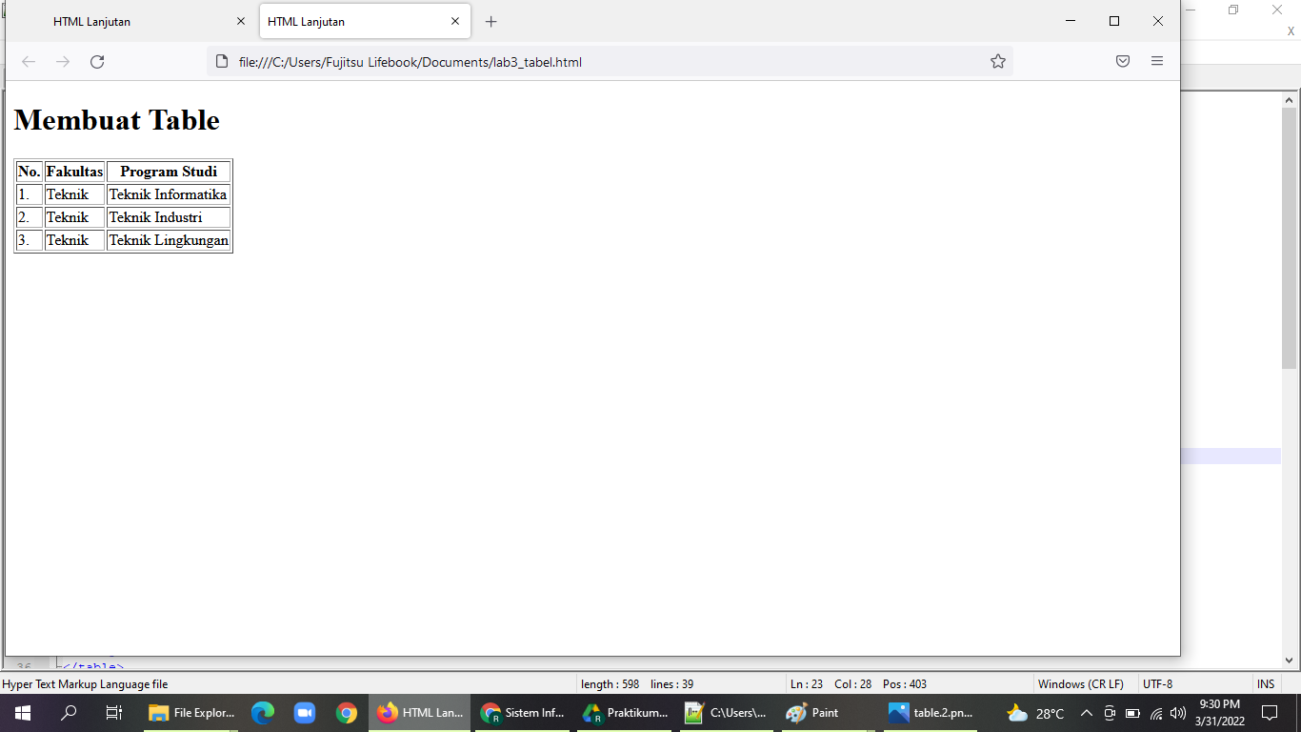Click the Teknik Informatika cell
The height and width of the screenshot is (732, 1301).
[x=169, y=194]
